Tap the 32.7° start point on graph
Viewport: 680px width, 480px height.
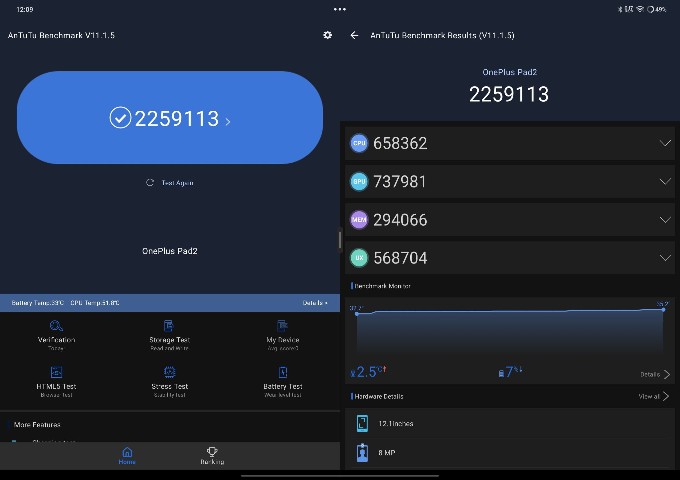[x=357, y=314]
